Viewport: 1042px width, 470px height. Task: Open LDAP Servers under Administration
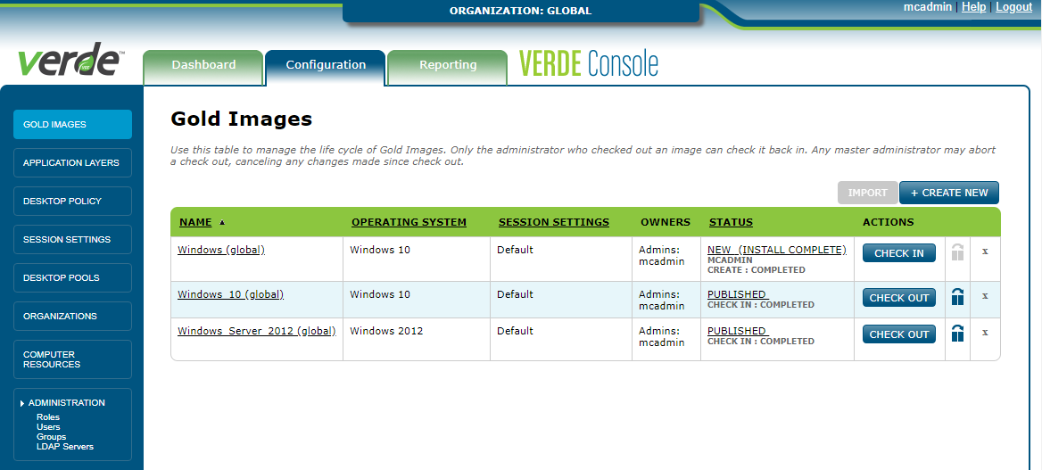point(65,447)
